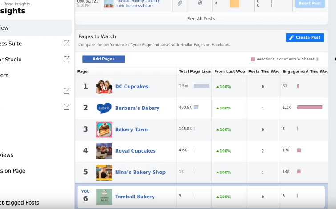336x209 pixels.
Task: Click the 178 engagement value for Royal Cupcakes
Action: [286, 150]
